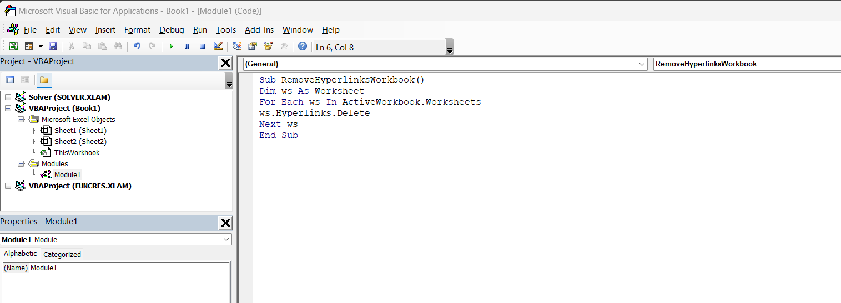Select Solver (SOLVER.XLAM) project

pyautogui.click(x=69, y=97)
